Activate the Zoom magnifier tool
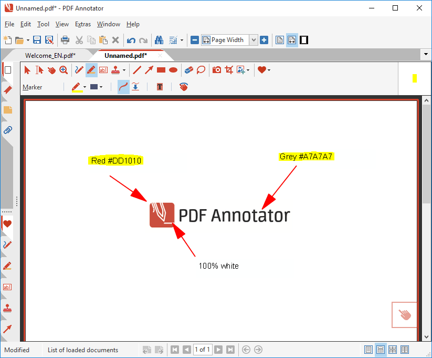 (64, 70)
